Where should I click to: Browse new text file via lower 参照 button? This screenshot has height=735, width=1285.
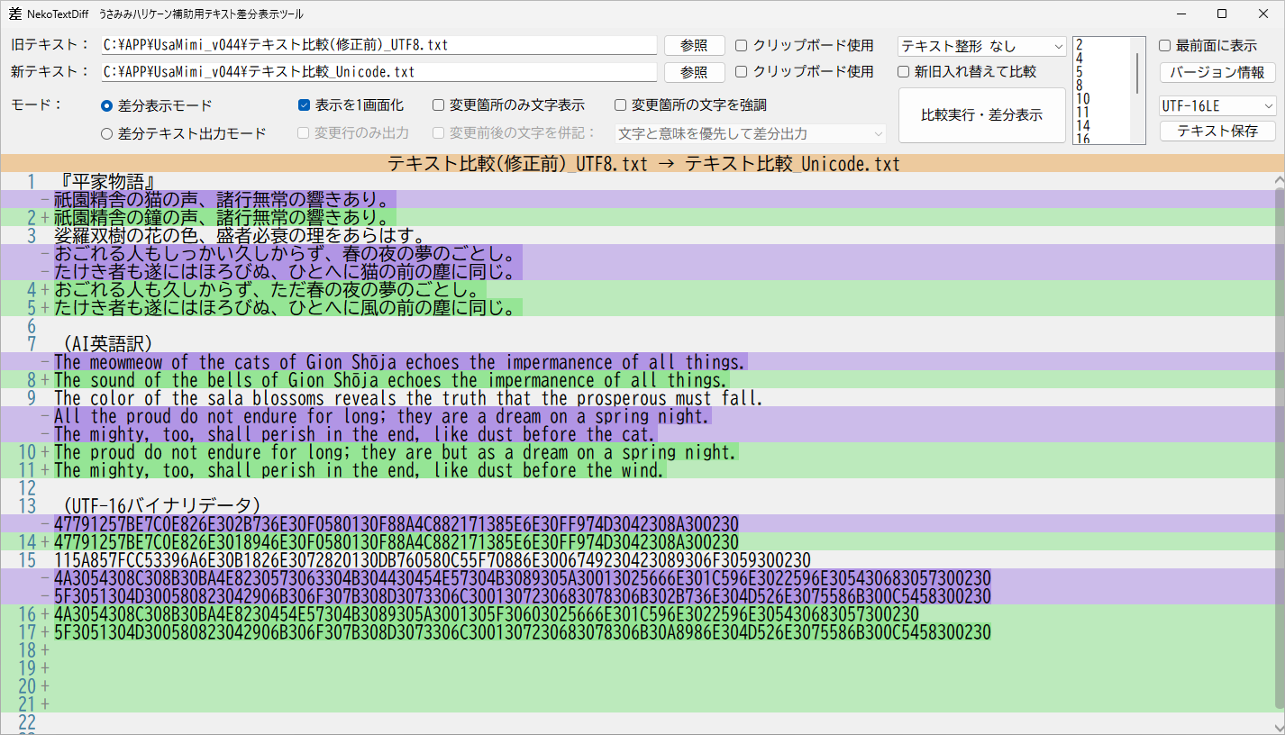pos(694,72)
